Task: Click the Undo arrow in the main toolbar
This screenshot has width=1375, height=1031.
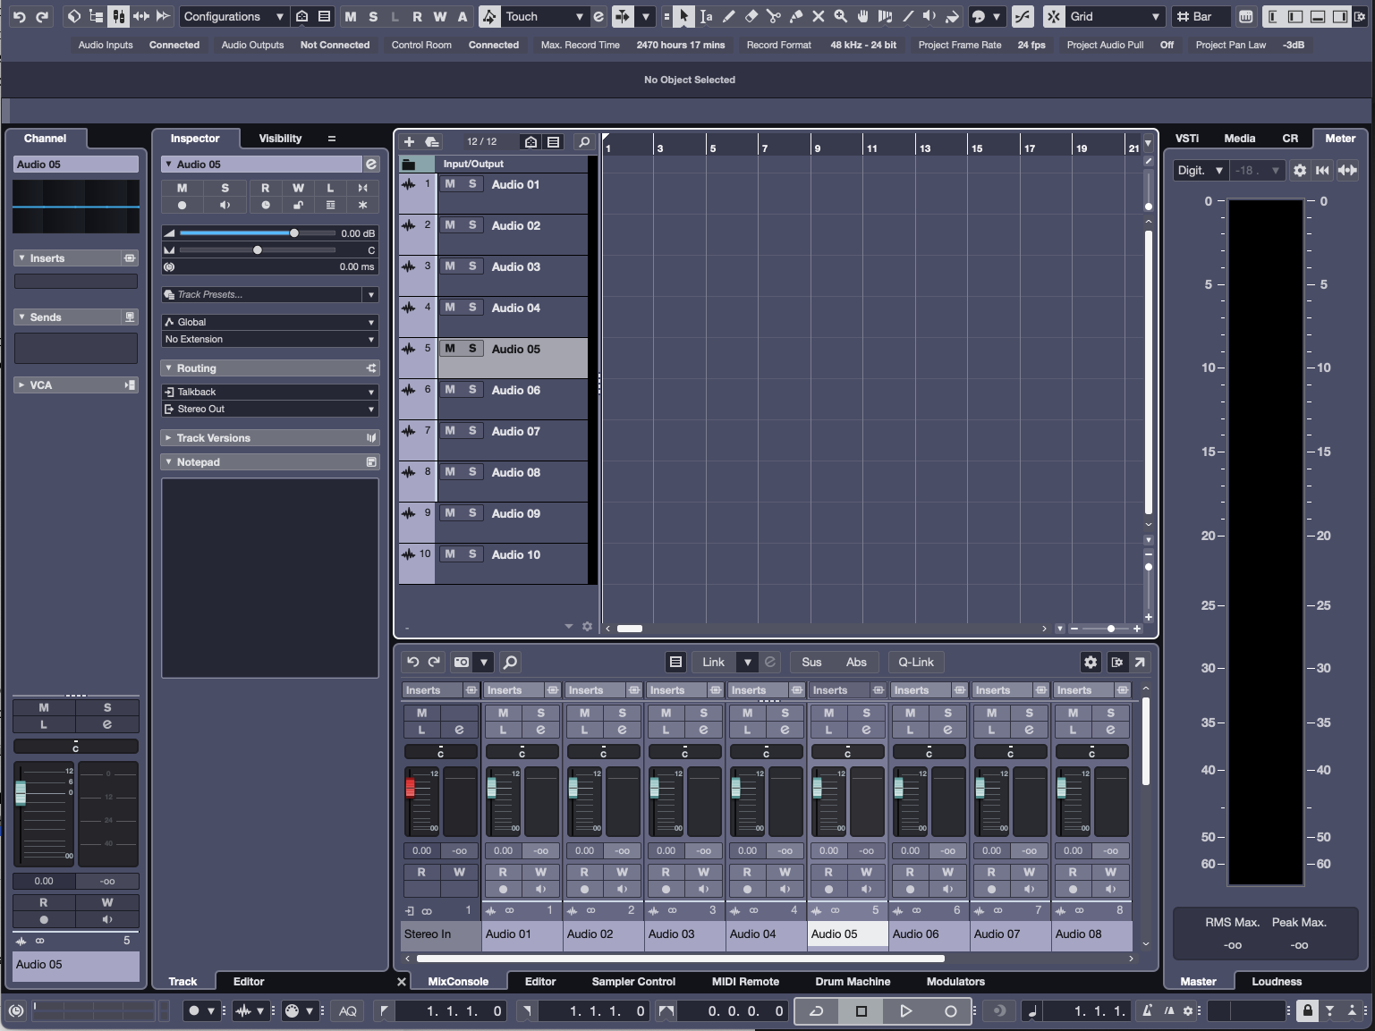Action: coord(19,16)
